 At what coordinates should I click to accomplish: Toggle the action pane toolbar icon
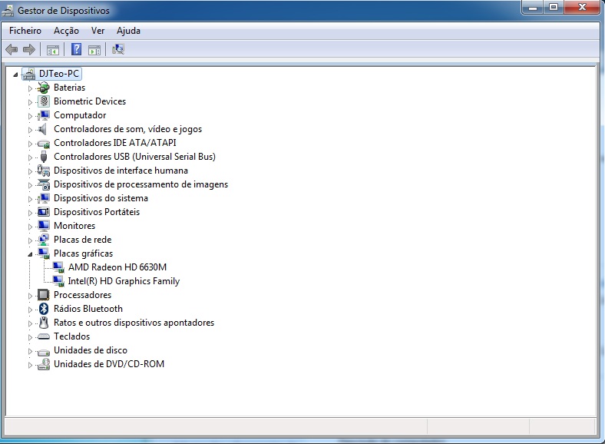click(x=94, y=50)
